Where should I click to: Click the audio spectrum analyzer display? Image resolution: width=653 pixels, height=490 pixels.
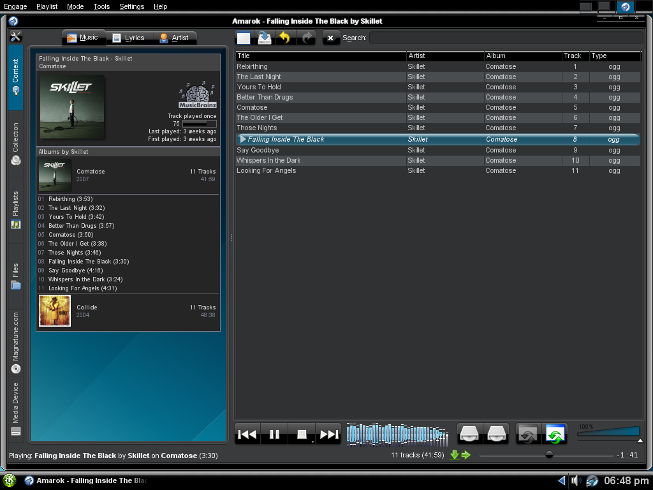tap(397, 434)
